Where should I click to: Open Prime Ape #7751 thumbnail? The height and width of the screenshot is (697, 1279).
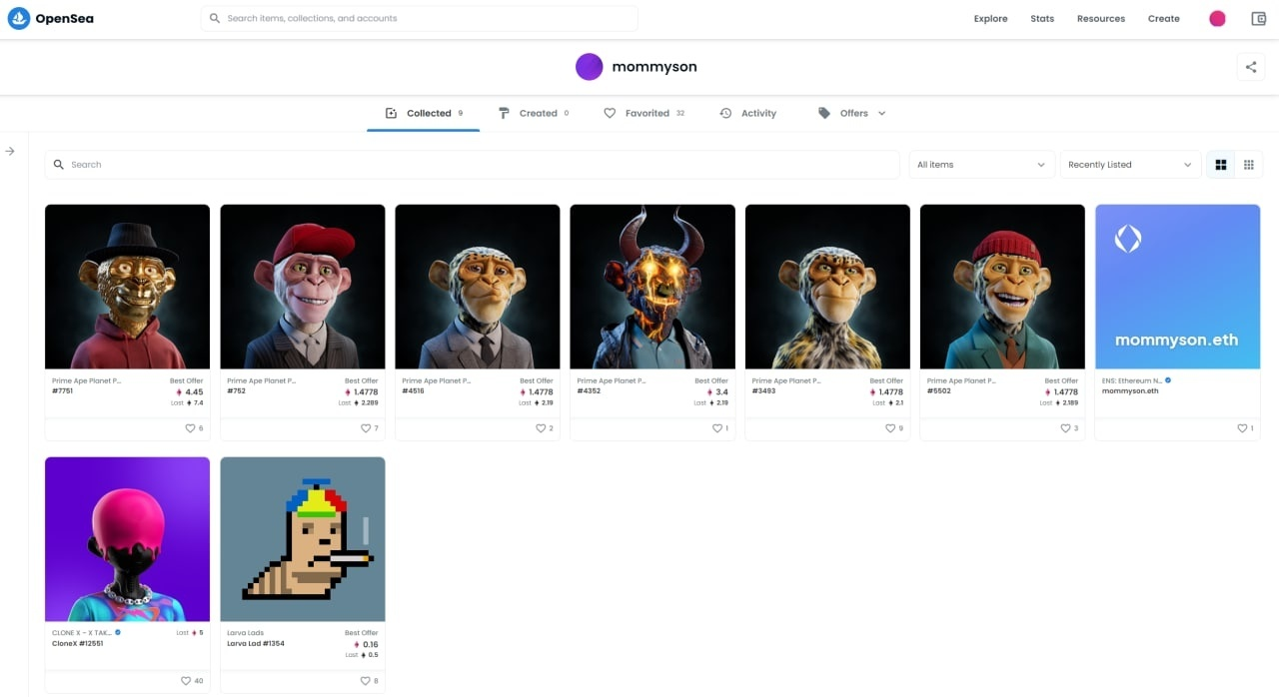pos(127,287)
